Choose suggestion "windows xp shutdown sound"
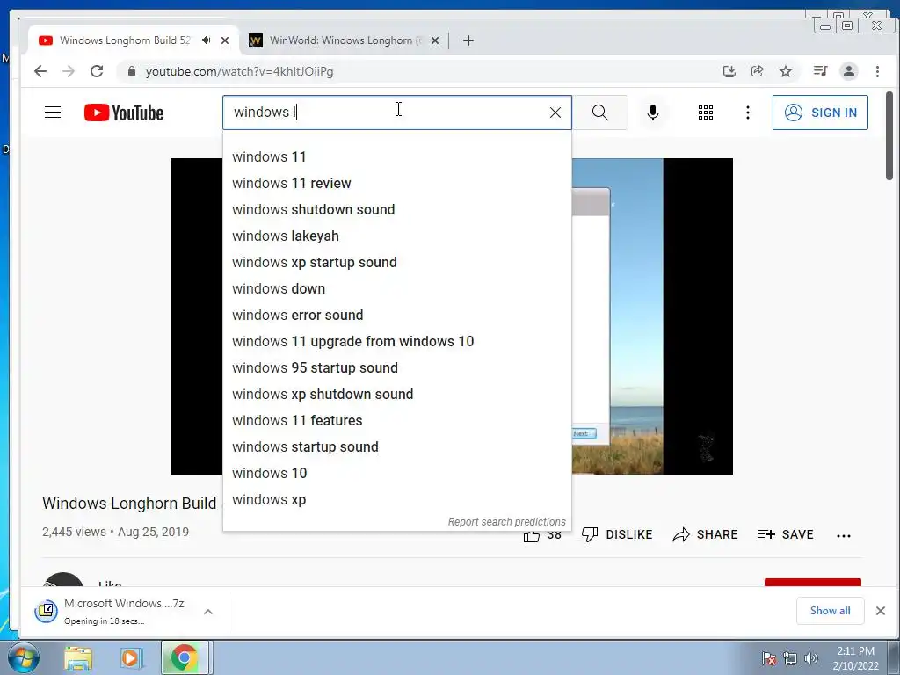900x675 pixels. click(396, 395)
